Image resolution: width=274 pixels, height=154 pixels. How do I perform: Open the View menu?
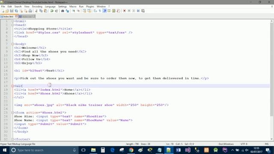point(27,6)
